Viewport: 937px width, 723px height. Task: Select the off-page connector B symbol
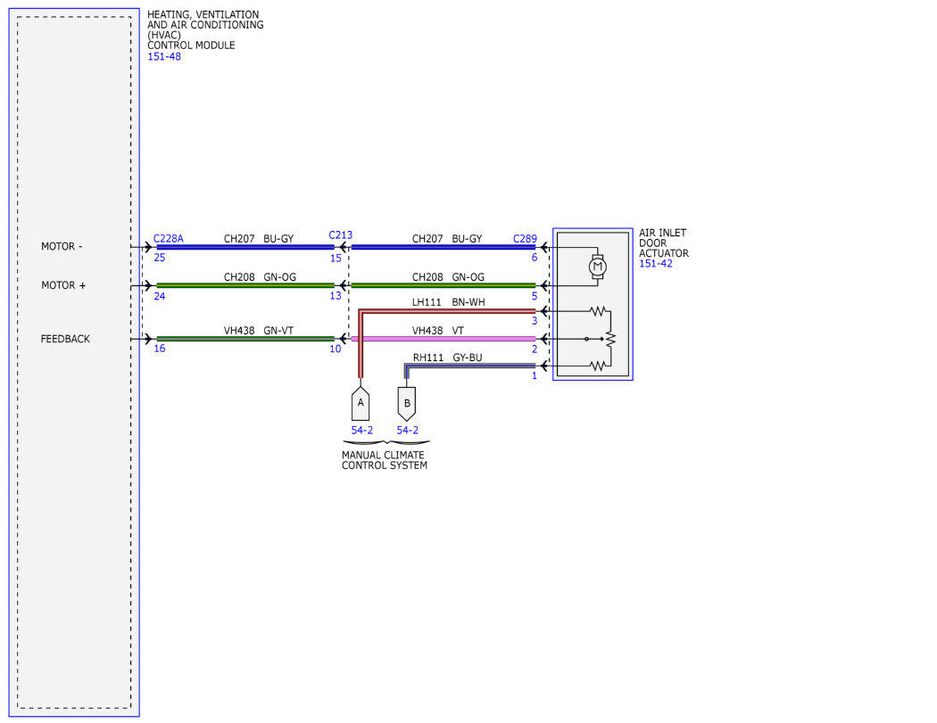pos(407,404)
